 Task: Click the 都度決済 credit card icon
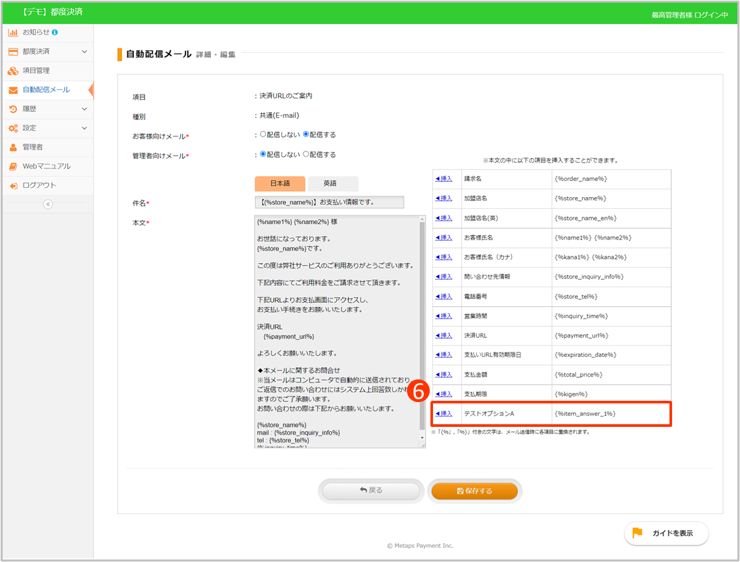click(x=13, y=52)
